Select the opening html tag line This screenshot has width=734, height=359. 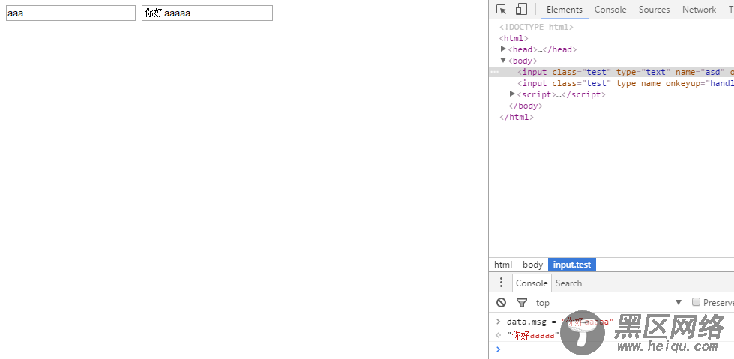[514, 38]
